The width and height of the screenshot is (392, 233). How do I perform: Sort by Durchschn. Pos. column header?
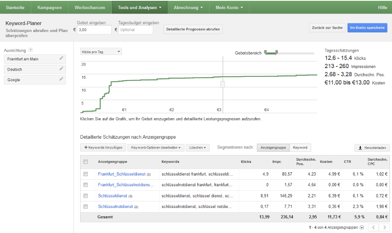pyautogui.click(x=306, y=162)
